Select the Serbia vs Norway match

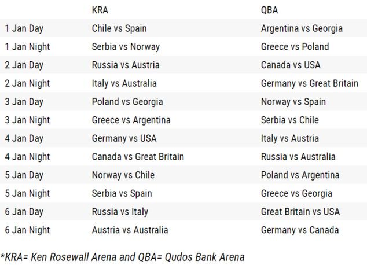coord(126,47)
